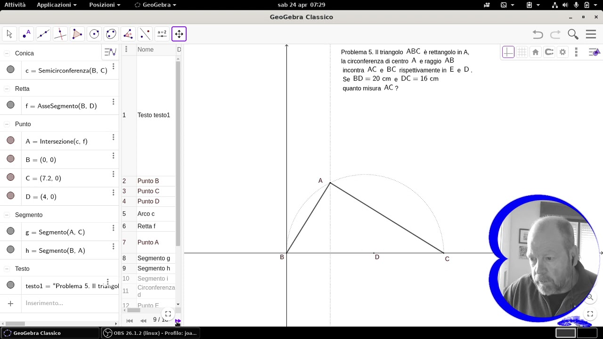Collapse the Conica group

(7, 53)
